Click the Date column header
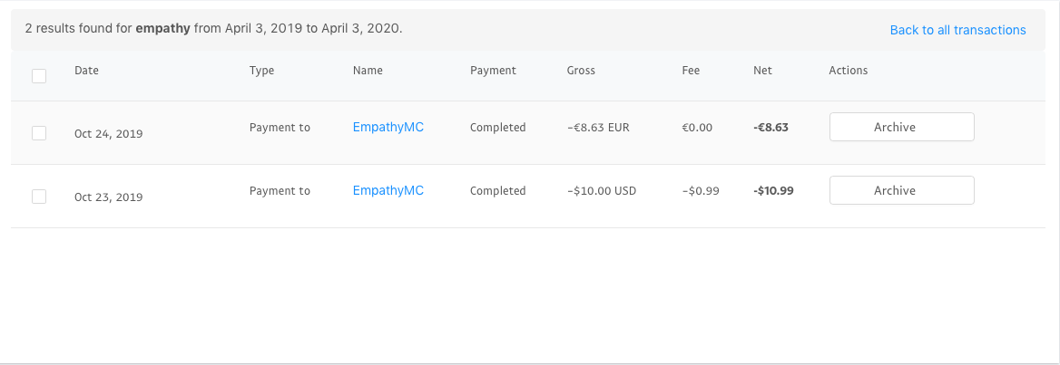This screenshot has width=1060, height=365. click(86, 71)
